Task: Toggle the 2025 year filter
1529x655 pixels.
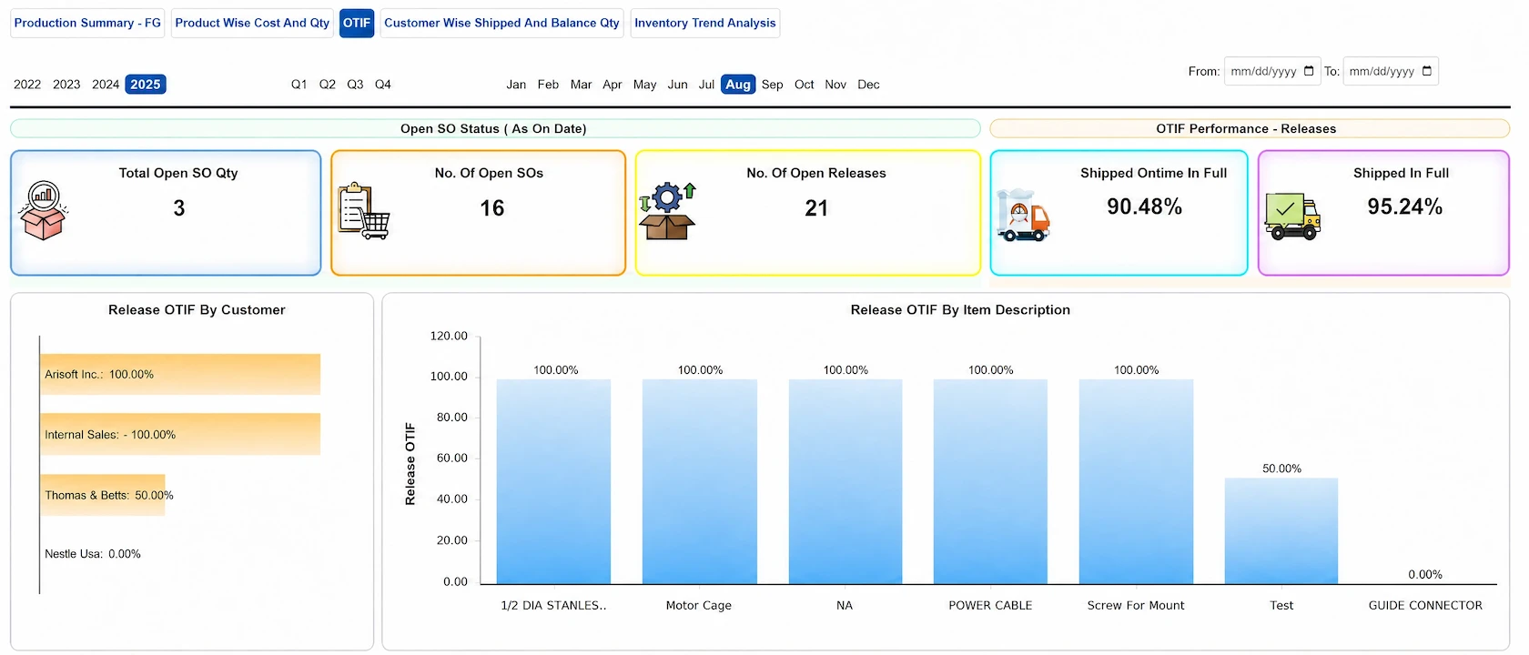Action: point(146,85)
